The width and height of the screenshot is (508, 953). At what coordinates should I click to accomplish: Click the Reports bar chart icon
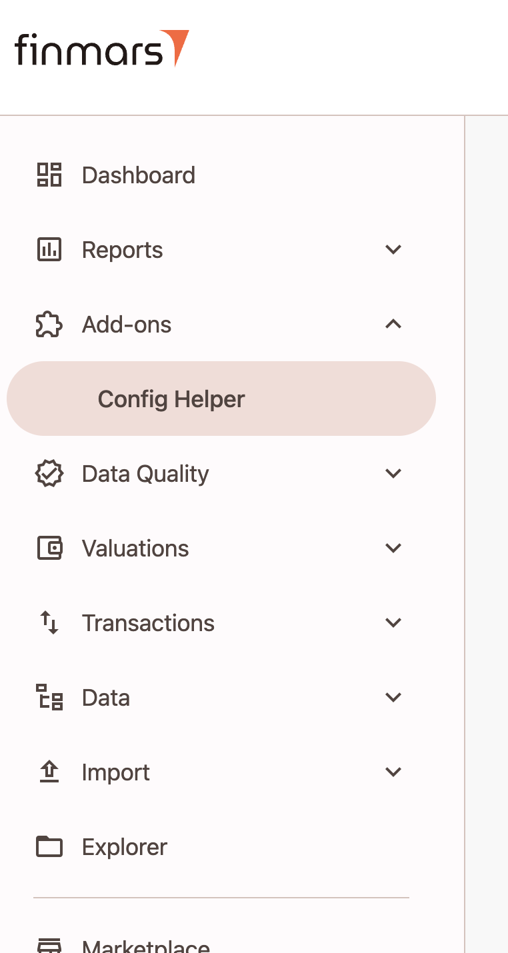[49, 249]
